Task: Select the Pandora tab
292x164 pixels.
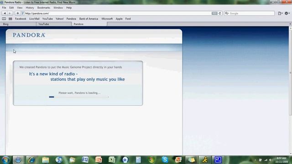Action: point(89,24)
